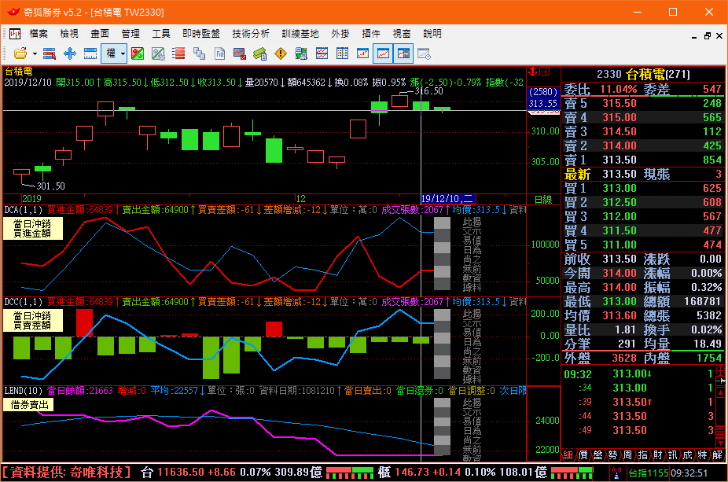Viewport: 728px width, 482px height.
Task: Open the Fio document toolbar icon
Action: (219, 54)
